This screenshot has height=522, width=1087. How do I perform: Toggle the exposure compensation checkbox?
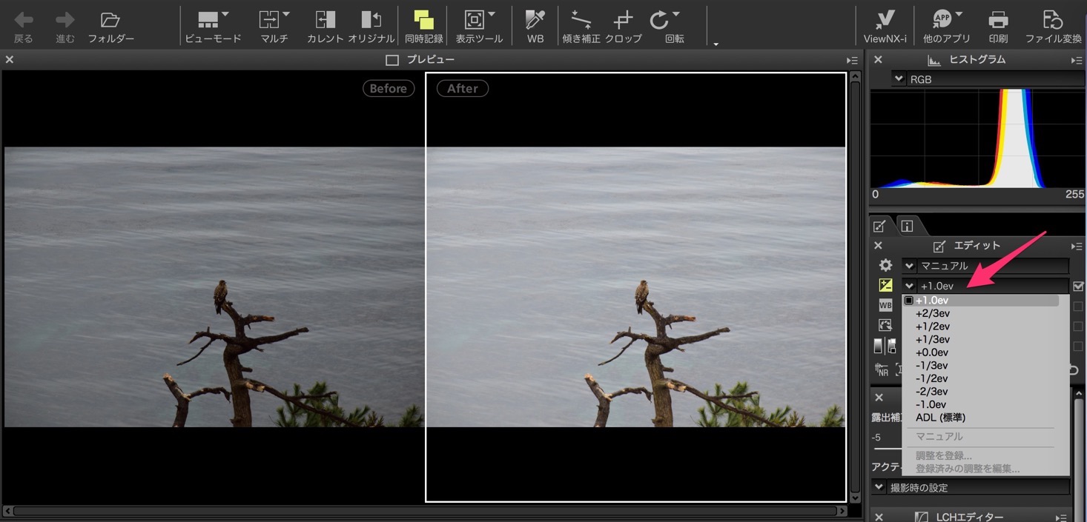1078,286
